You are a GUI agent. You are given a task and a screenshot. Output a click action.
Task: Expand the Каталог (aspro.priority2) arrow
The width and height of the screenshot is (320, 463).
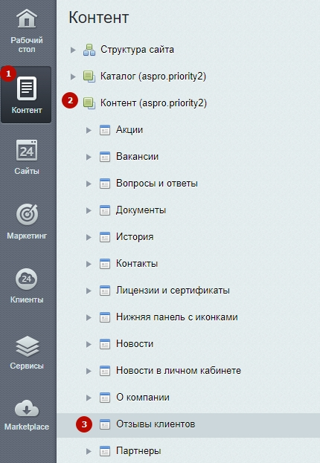click(73, 77)
